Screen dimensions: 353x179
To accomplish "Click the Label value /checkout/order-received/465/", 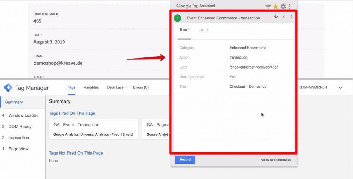I will click(x=253, y=67).
